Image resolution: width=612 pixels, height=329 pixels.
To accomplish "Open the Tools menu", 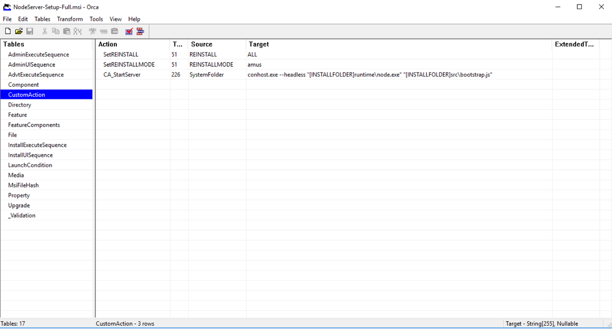I will click(x=96, y=19).
